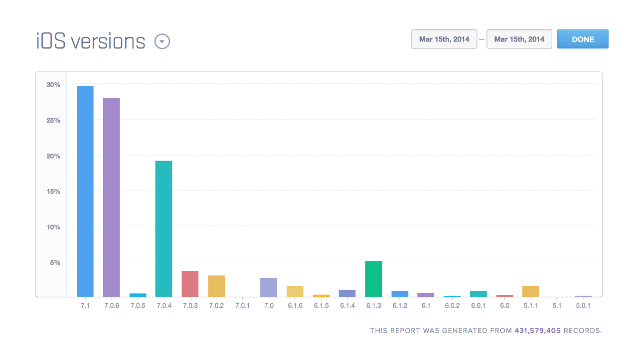The image size is (638, 363).
Task: Click the purple 7.0.6 bar
Action: point(111,197)
